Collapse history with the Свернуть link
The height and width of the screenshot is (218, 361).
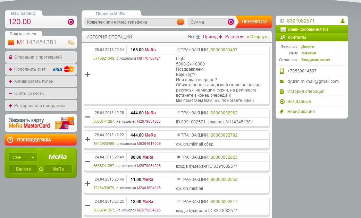pos(258,37)
